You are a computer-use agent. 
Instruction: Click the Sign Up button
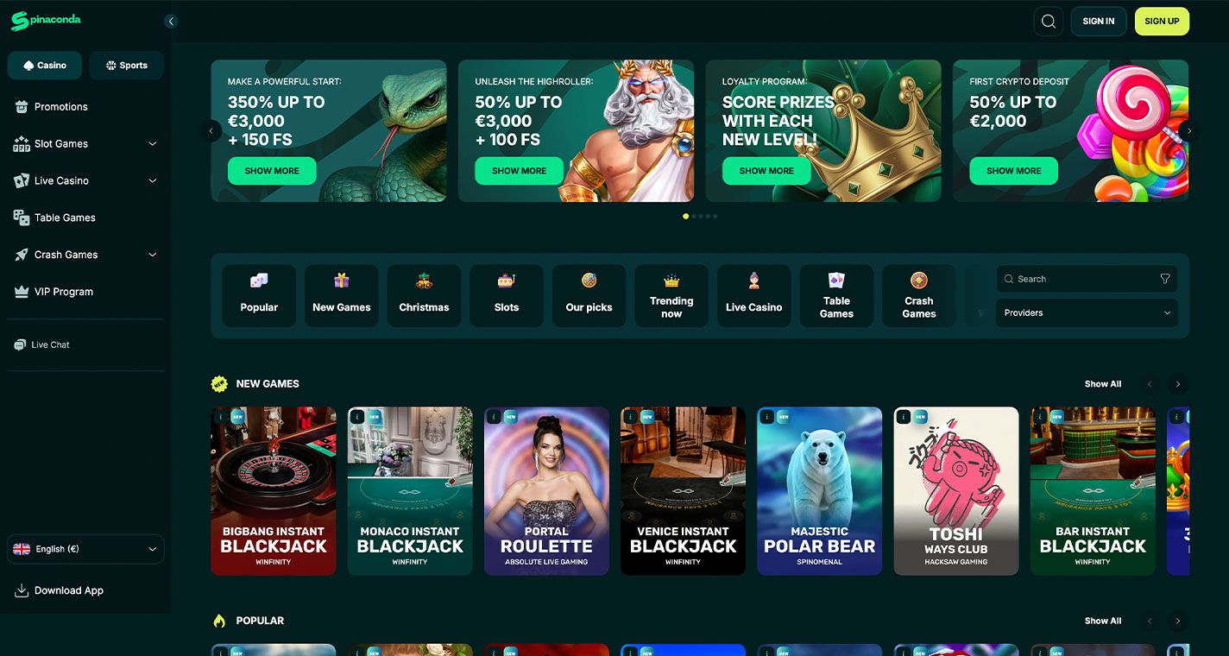pos(1161,22)
